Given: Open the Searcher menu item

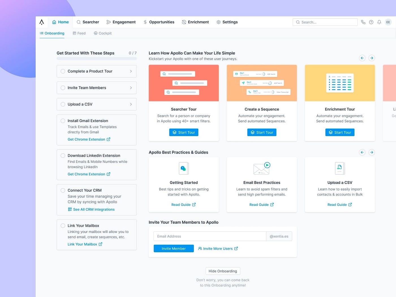Looking at the screenshot, I should tap(88, 22).
